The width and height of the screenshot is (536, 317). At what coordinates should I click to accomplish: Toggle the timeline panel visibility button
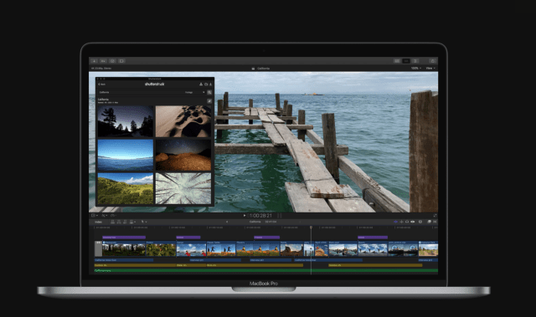[x=406, y=61]
